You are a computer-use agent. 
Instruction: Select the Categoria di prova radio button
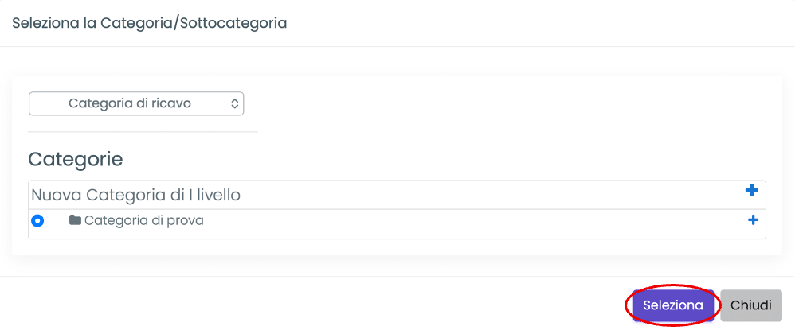coord(37,221)
